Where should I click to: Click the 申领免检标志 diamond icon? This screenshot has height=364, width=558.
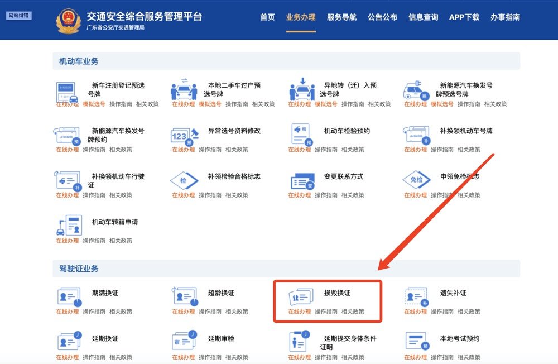pyautogui.click(x=416, y=180)
